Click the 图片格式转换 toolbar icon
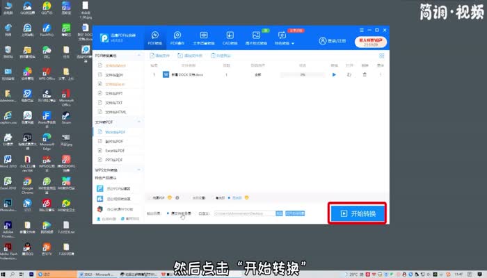The image size is (487, 278). click(x=257, y=36)
